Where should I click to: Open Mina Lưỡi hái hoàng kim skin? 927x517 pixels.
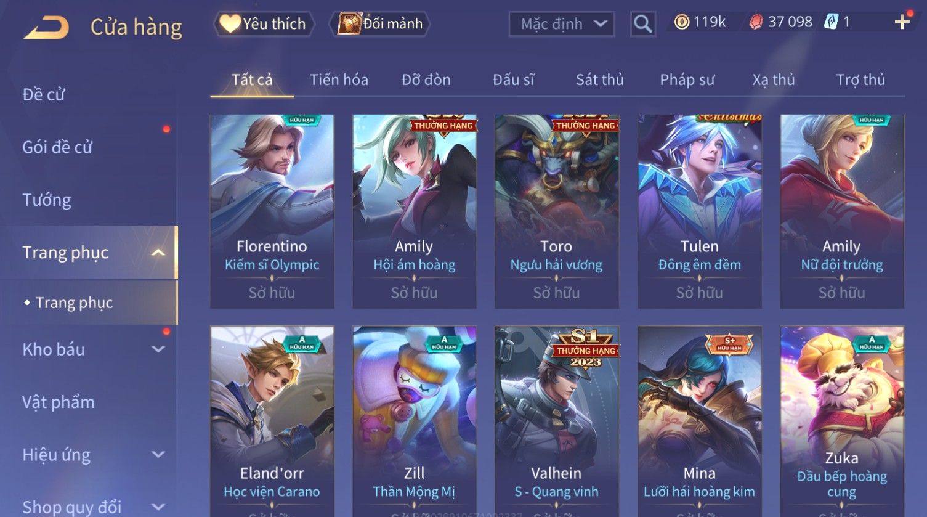[x=699, y=421]
